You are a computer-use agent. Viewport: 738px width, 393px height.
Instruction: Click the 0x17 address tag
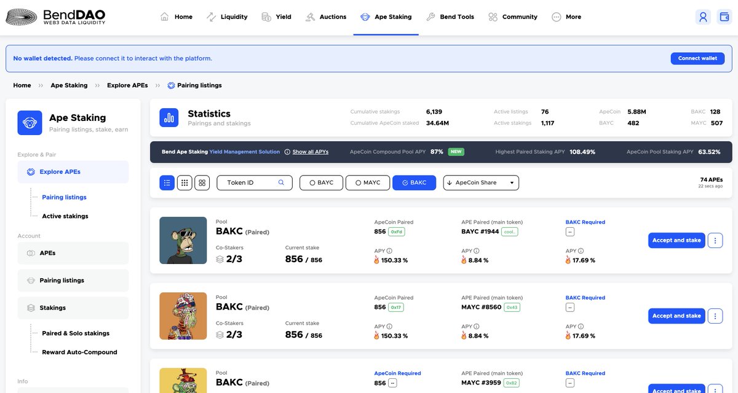[396, 307]
